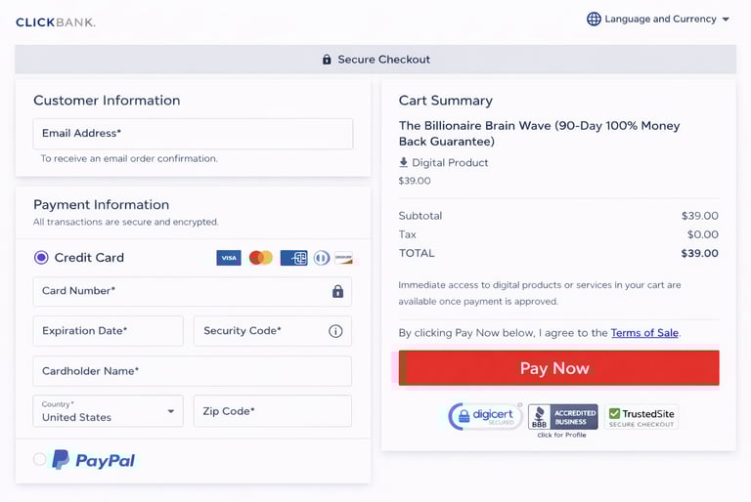Focus the Email Address field
This screenshot has height=502, width=751.
pos(193,134)
